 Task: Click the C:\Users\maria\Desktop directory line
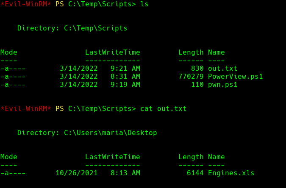click(x=87, y=133)
